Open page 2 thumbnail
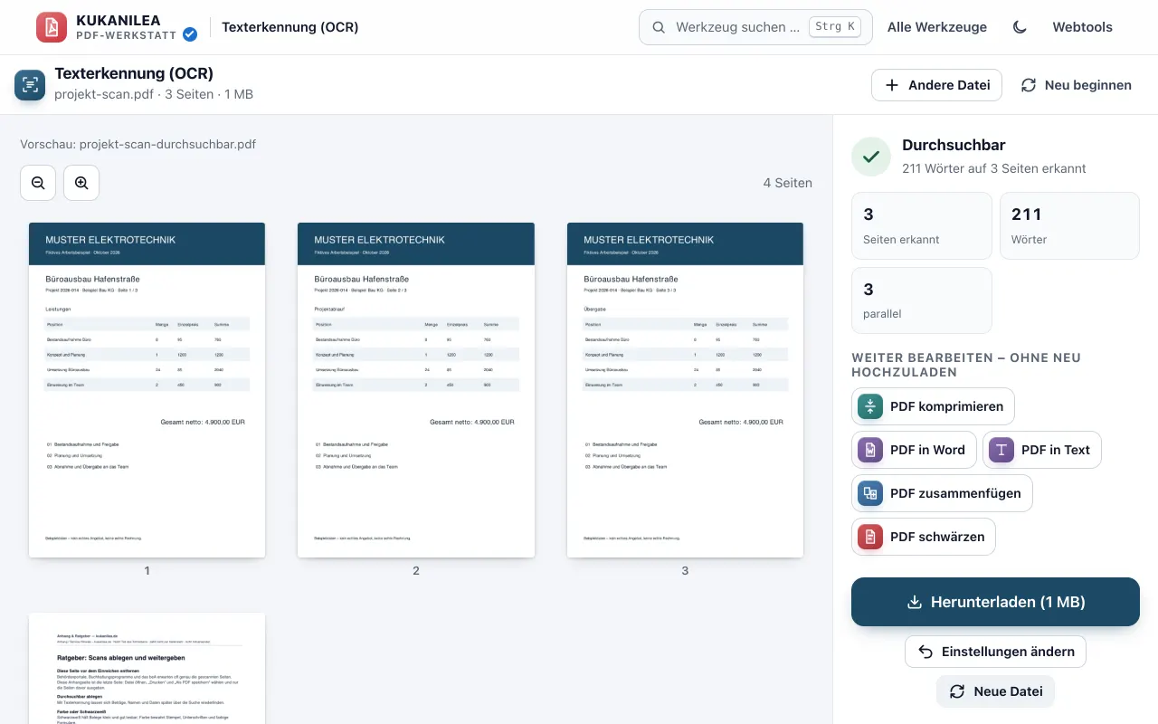1158x724 pixels. [416, 390]
